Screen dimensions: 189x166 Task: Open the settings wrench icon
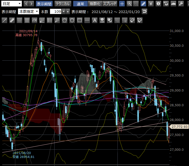coord(181,4)
